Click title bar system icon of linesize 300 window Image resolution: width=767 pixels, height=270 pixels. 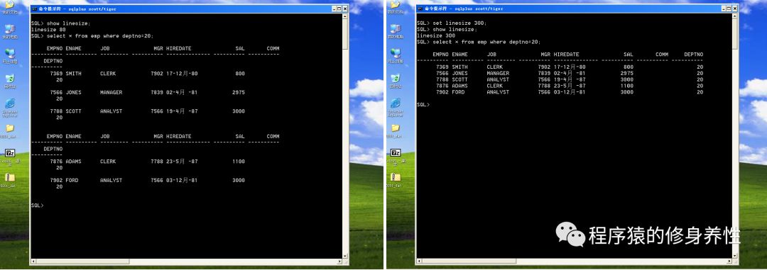pyautogui.click(x=420, y=9)
